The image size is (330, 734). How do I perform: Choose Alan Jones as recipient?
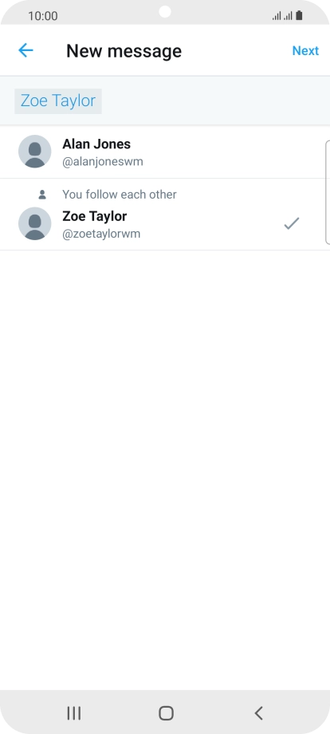pos(165,152)
